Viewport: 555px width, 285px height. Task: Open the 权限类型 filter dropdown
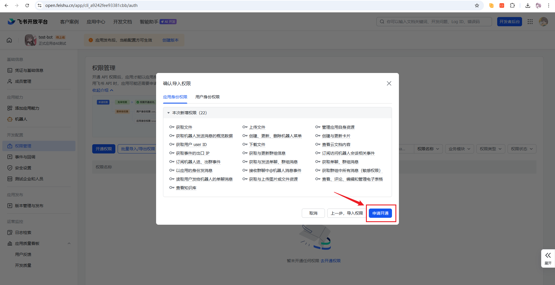(491, 149)
